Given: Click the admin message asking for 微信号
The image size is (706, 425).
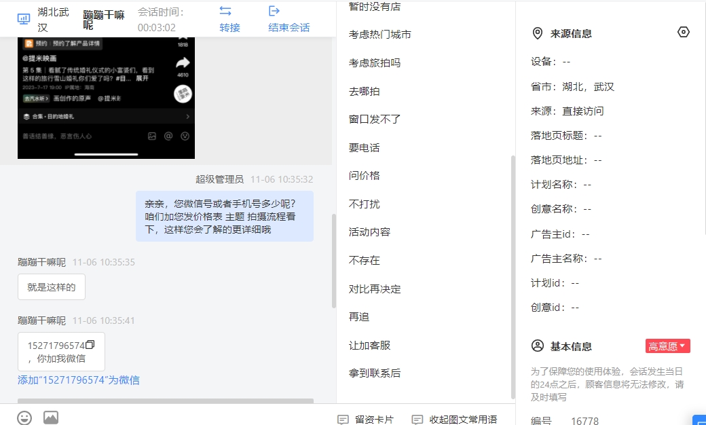Looking at the screenshot, I should pos(225,216).
